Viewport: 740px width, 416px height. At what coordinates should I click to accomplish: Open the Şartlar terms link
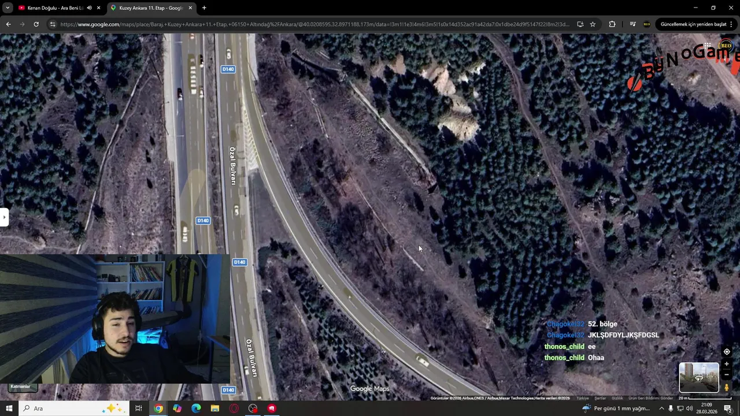(600, 398)
